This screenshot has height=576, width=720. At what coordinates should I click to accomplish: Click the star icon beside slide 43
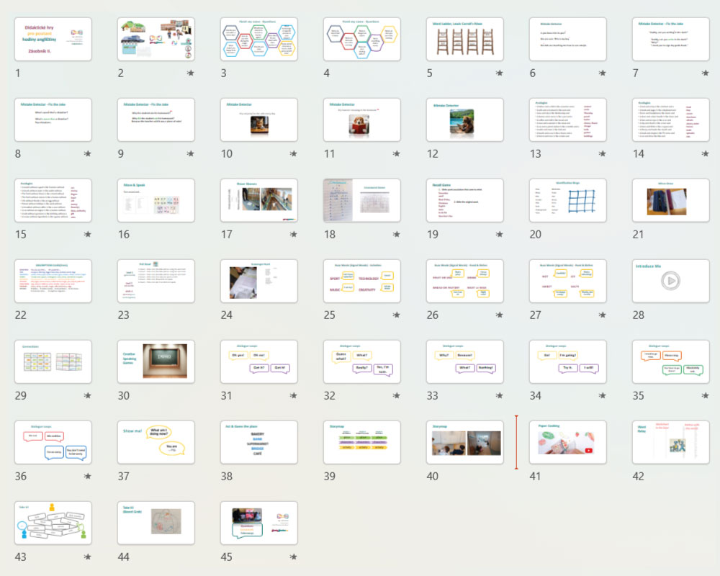[87, 557]
